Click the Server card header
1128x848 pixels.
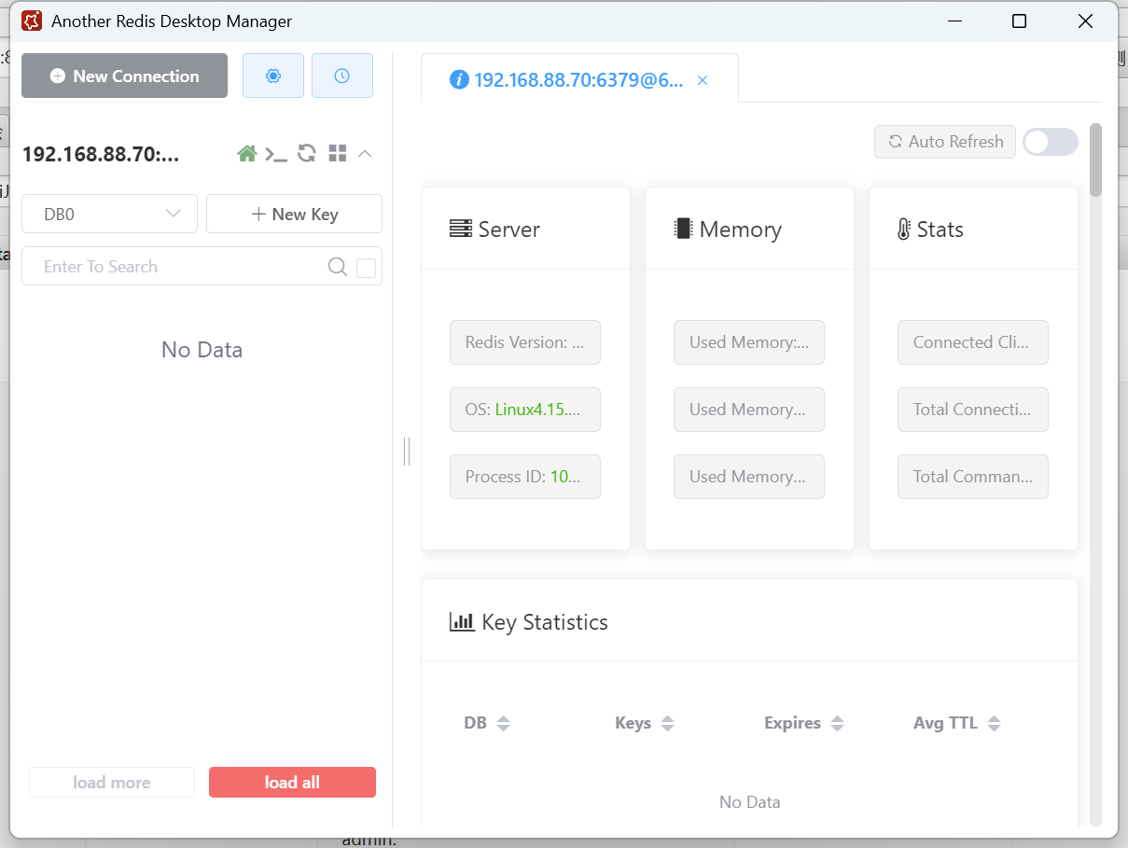[x=526, y=229]
